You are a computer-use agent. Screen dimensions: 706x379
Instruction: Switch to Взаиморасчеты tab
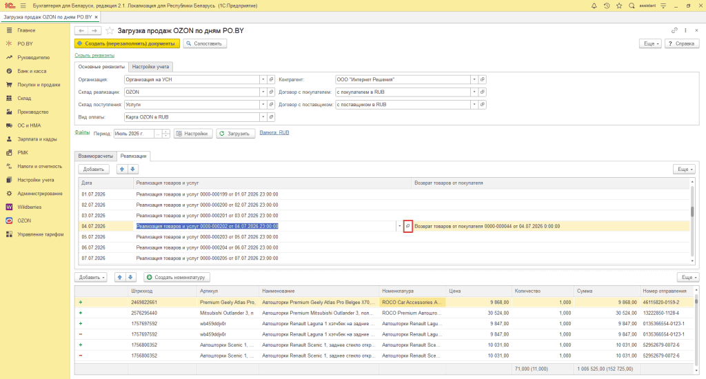pos(95,156)
